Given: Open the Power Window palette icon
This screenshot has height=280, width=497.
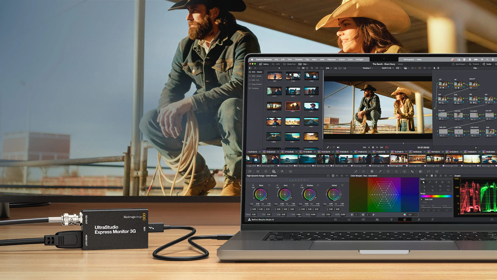Looking at the screenshot, I should pos(388,171).
